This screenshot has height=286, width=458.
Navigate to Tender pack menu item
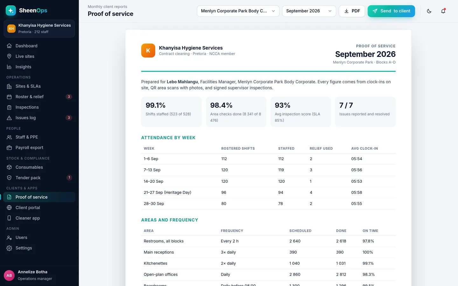(x=39, y=178)
